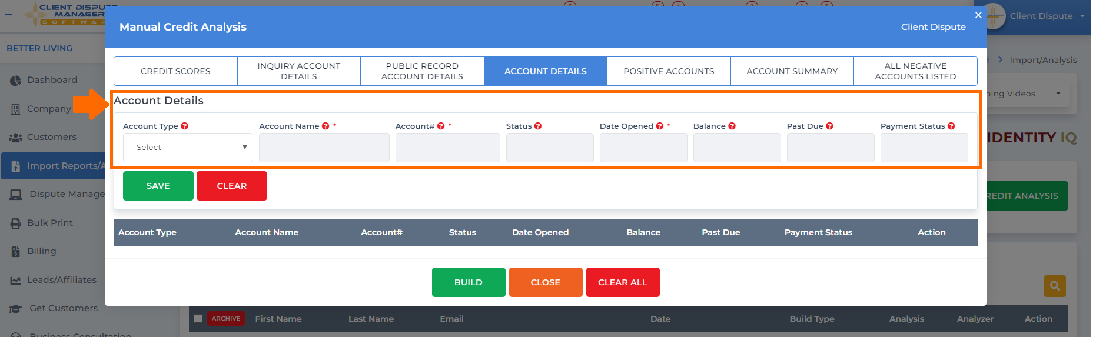The width and height of the screenshot is (1096, 337).
Task: Click the Company building icon in sidebar
Action: tap(16, 109)
